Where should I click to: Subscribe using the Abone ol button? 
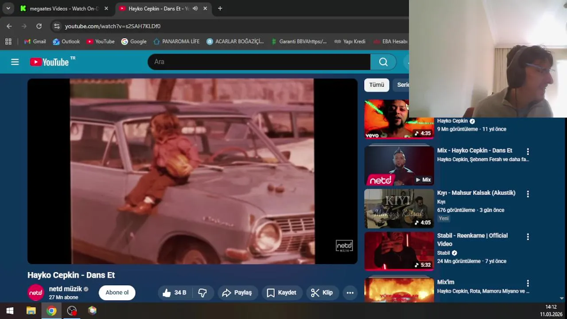pyautogui.click(x=117, y=292)
